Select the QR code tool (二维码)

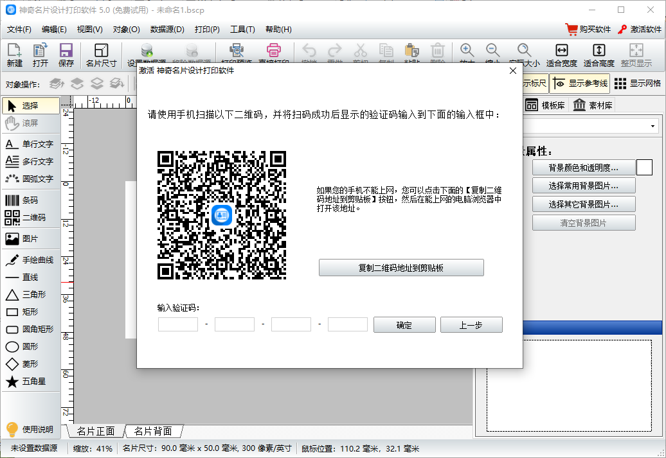click(31, 218)
